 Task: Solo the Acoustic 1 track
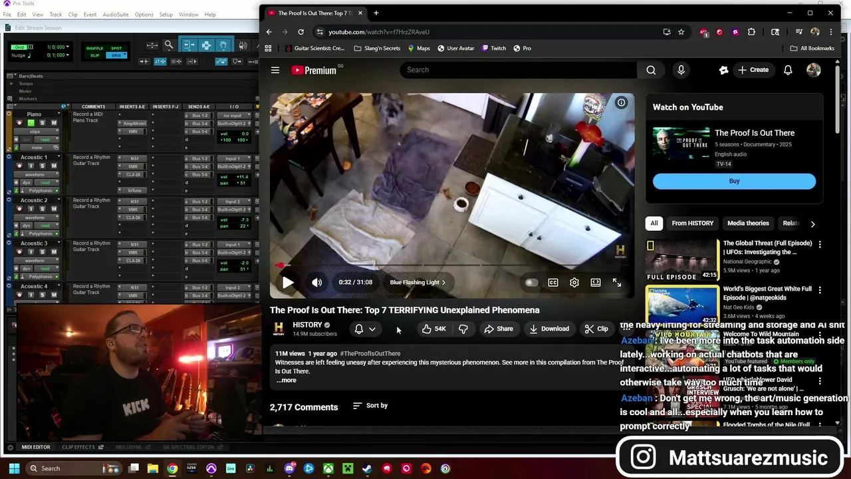click(x=43, y=166)
